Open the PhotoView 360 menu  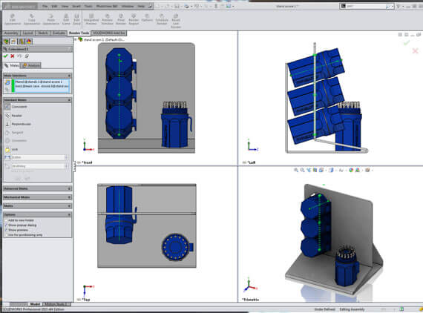[107, 6]
